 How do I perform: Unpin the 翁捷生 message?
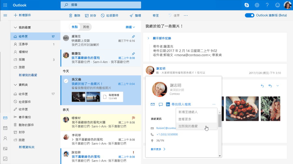pos(133,54)
